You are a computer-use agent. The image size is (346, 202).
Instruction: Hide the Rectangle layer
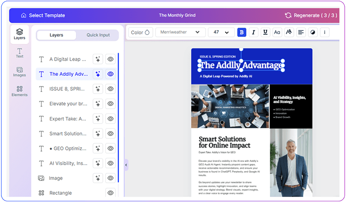(111, 193)
